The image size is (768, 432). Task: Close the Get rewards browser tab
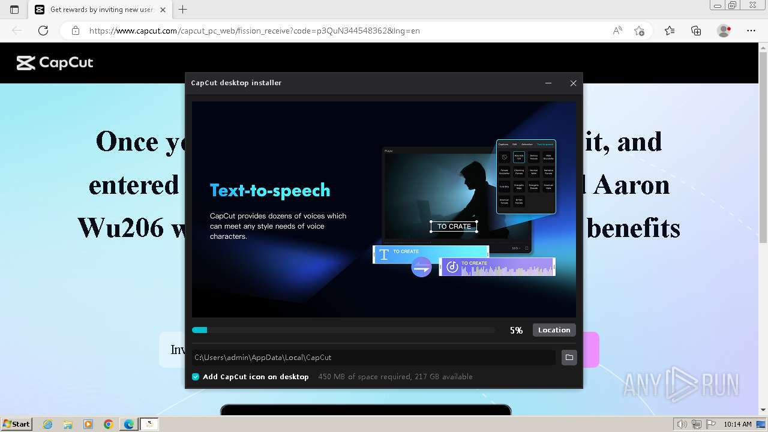pos(163,10)
